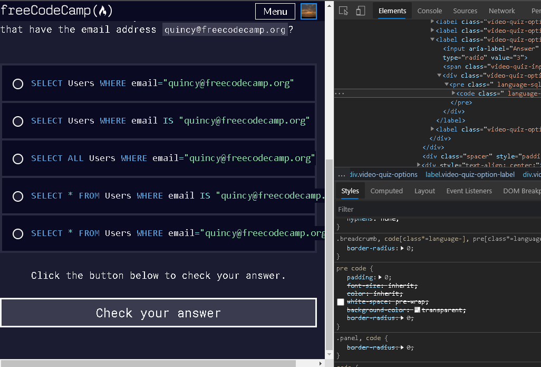Toggle the device toolbar in DevTools
Viewport: 541px width, 367px height.
coord(360,10)
